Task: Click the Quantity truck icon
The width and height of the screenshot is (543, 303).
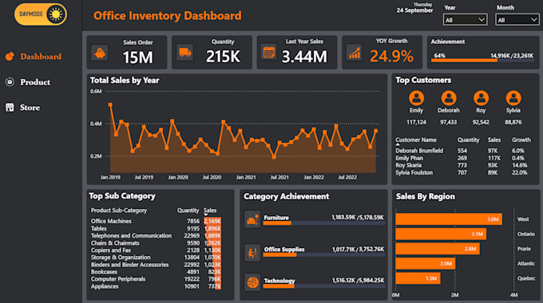Action: pyautogui.click(x=185, y=53)
